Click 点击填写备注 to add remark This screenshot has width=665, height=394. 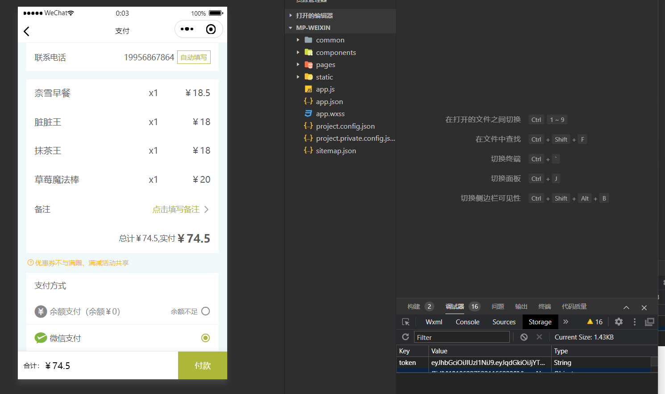tap(176, 210)
